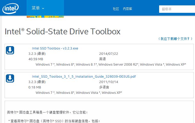Select the file size 40.59 MB

tap(36, 59)
